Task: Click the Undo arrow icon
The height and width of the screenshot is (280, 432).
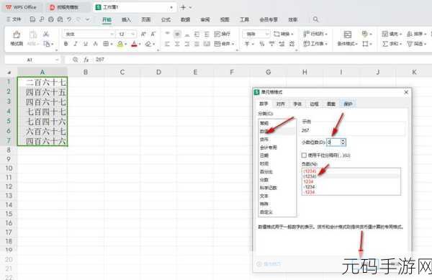Action: point(69,19)
